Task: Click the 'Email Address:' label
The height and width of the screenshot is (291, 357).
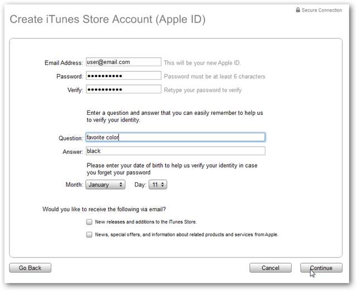Action: click(64, 63)
